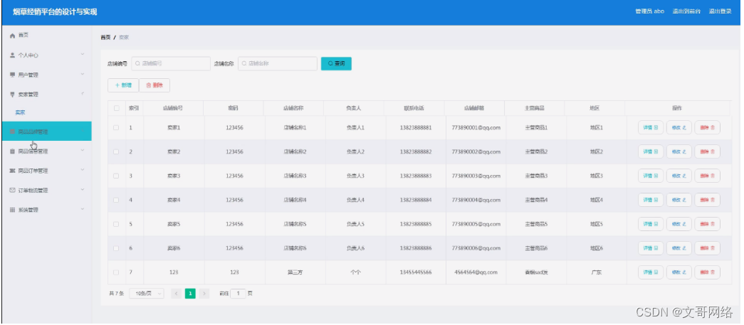Select the 卖家 submenu item
744x325 pixels.
(20, 113)
